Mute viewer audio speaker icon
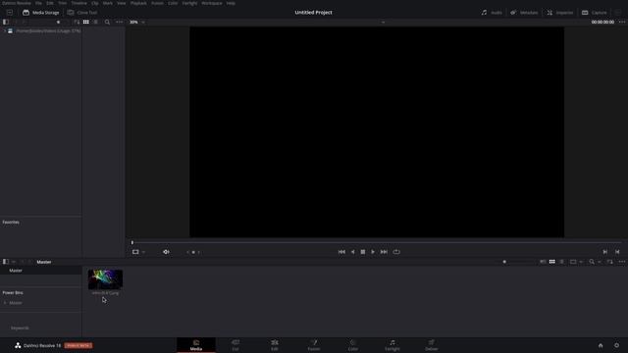 (x=166, y=252)
